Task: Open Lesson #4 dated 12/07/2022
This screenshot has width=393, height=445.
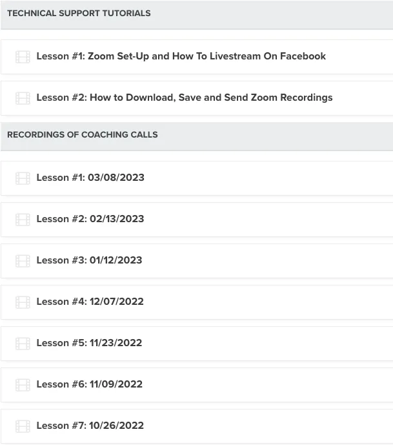Action: click(x=90, y=302)
